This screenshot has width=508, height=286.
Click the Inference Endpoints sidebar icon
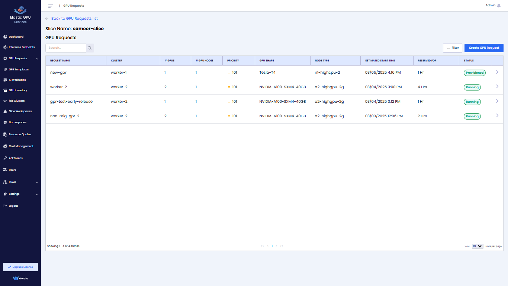pyautogui.click(x=5, y=47)
